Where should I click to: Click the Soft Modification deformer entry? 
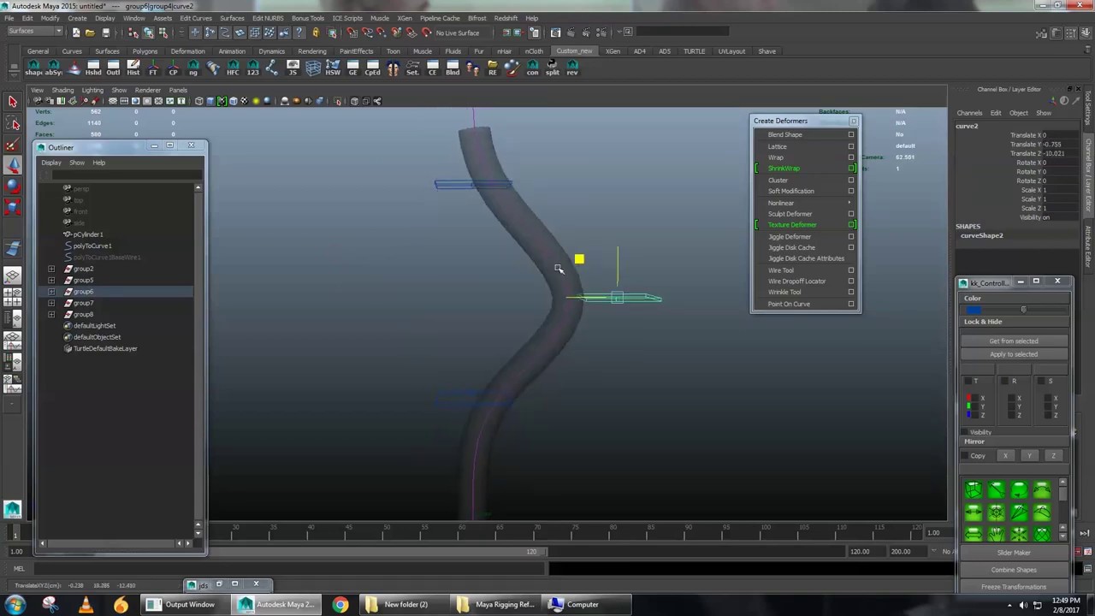791,191
